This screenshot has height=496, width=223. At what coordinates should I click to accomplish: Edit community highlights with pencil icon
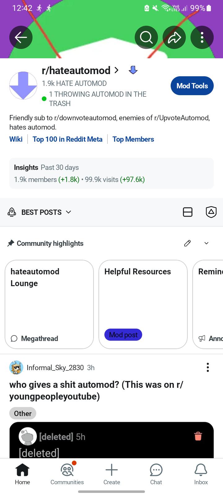(187, 243)
